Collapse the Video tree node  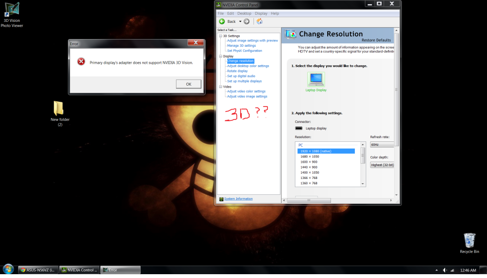220,87
